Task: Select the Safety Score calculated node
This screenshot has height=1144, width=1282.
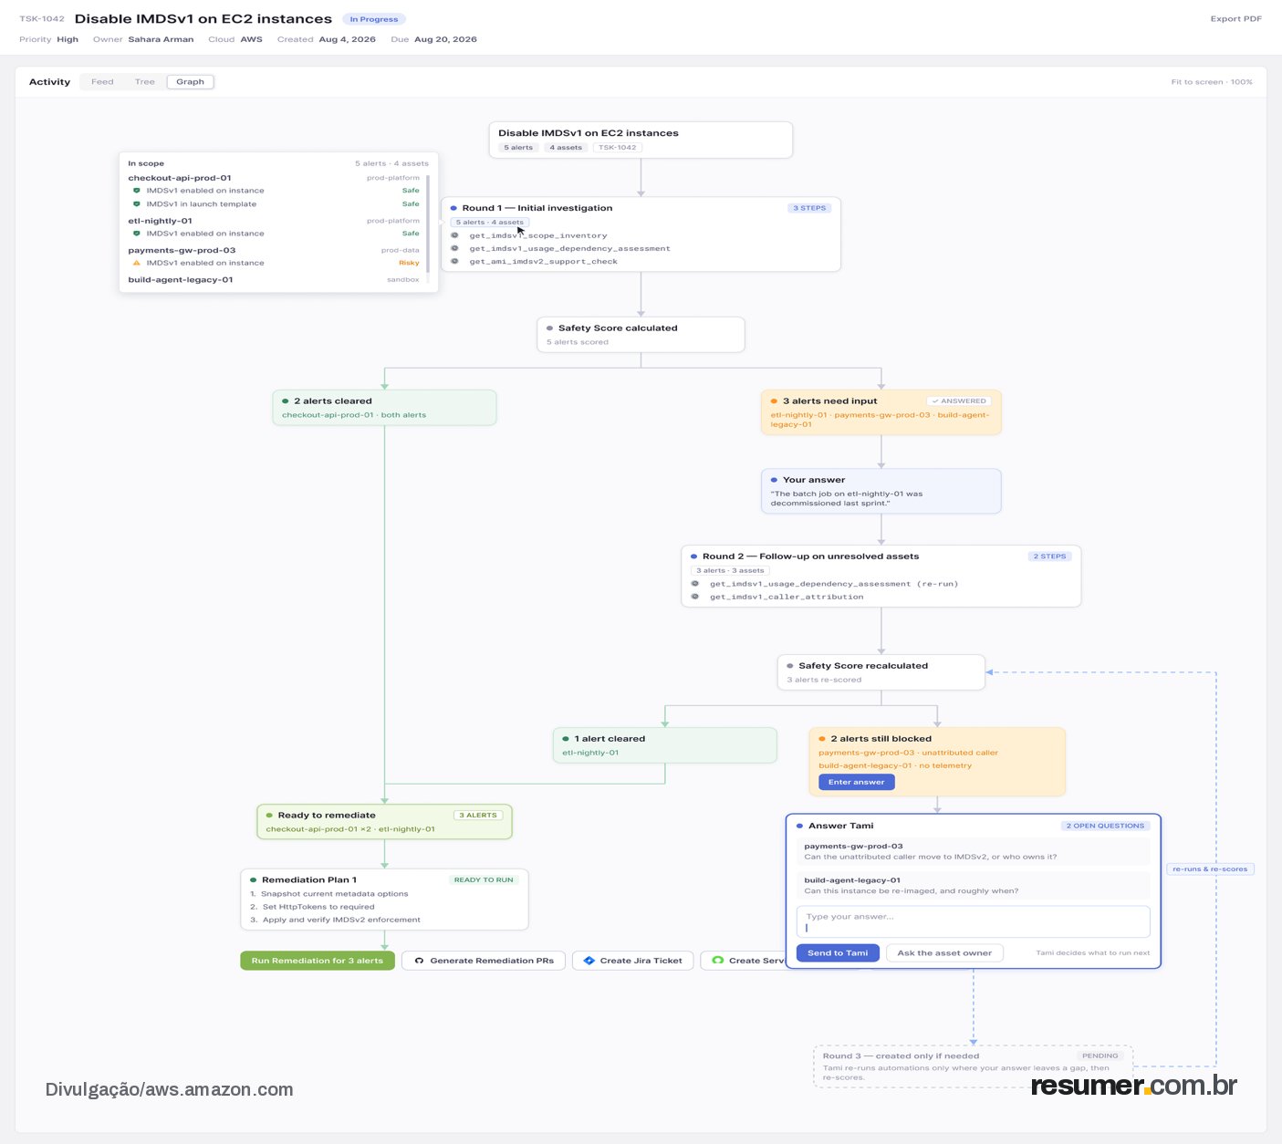Action: [x=641, y=334]
